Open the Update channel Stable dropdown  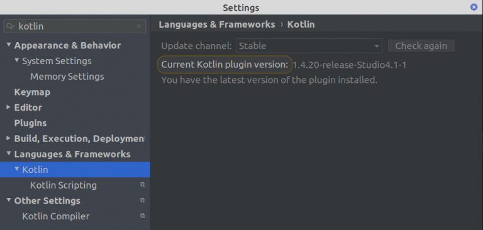coord(309,46)
